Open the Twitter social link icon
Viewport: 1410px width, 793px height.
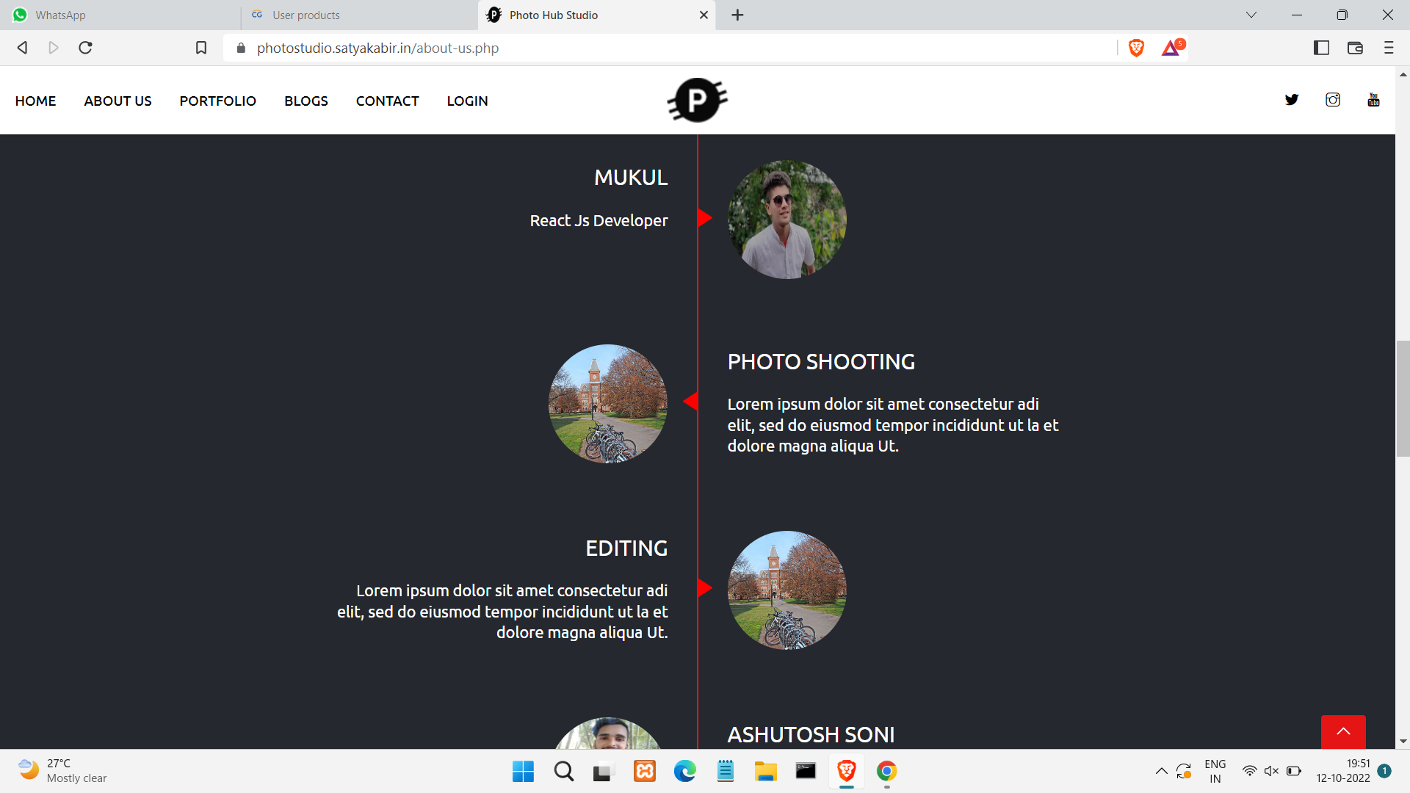coord(1292,100)
